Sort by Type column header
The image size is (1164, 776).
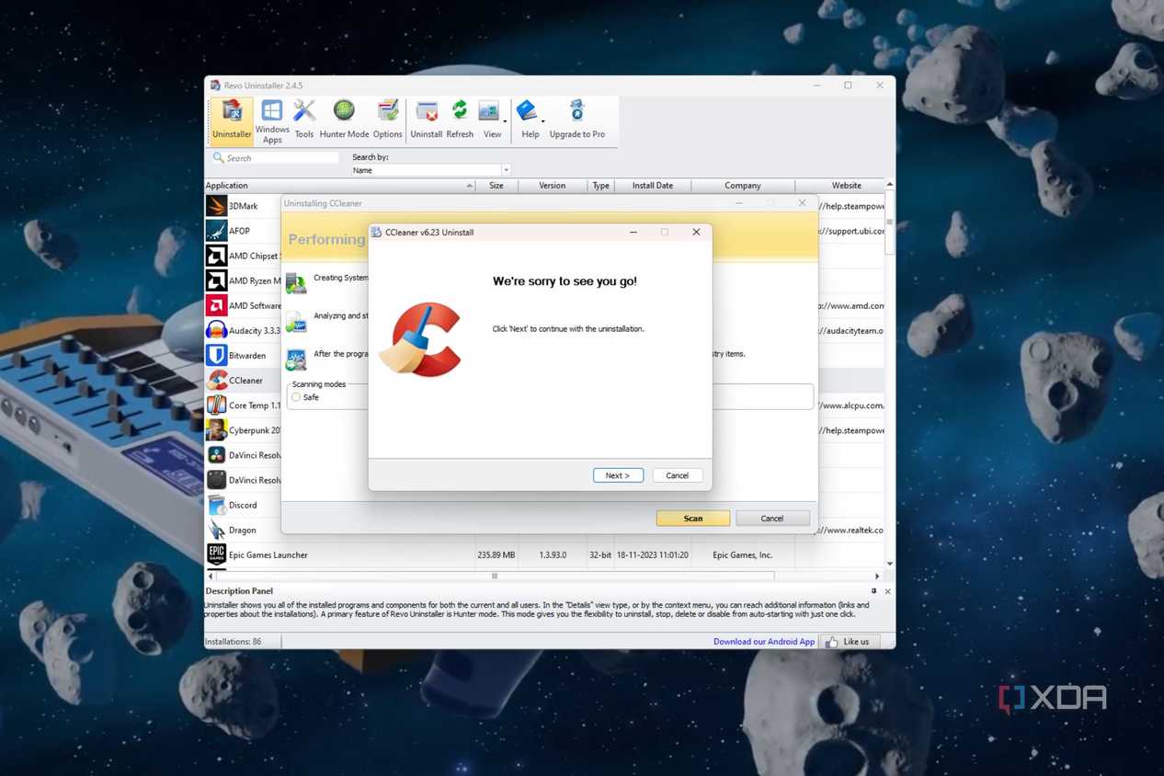point(600,186)
